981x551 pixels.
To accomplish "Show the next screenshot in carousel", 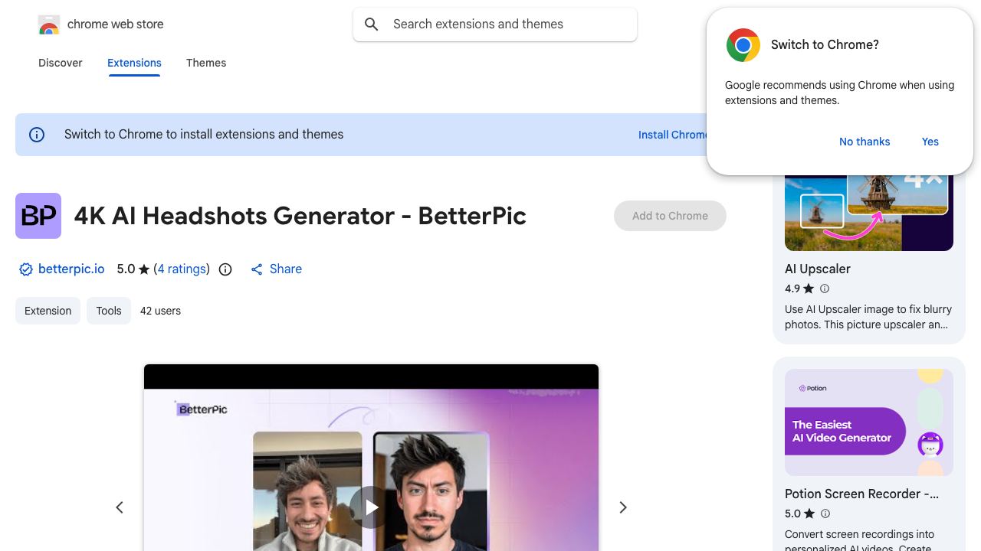I will coord(623,507).
